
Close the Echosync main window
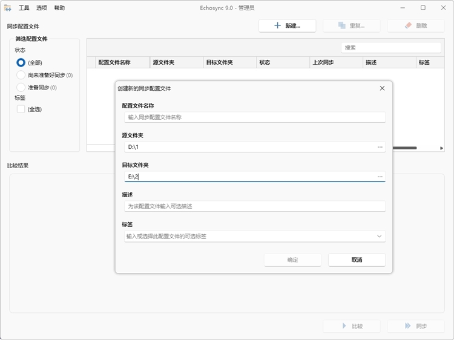pos(443,8)
